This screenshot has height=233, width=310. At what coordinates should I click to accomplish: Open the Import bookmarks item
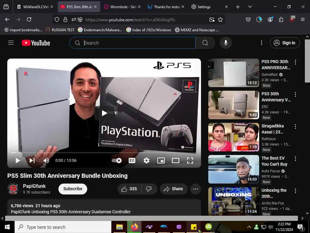(23, 30)
